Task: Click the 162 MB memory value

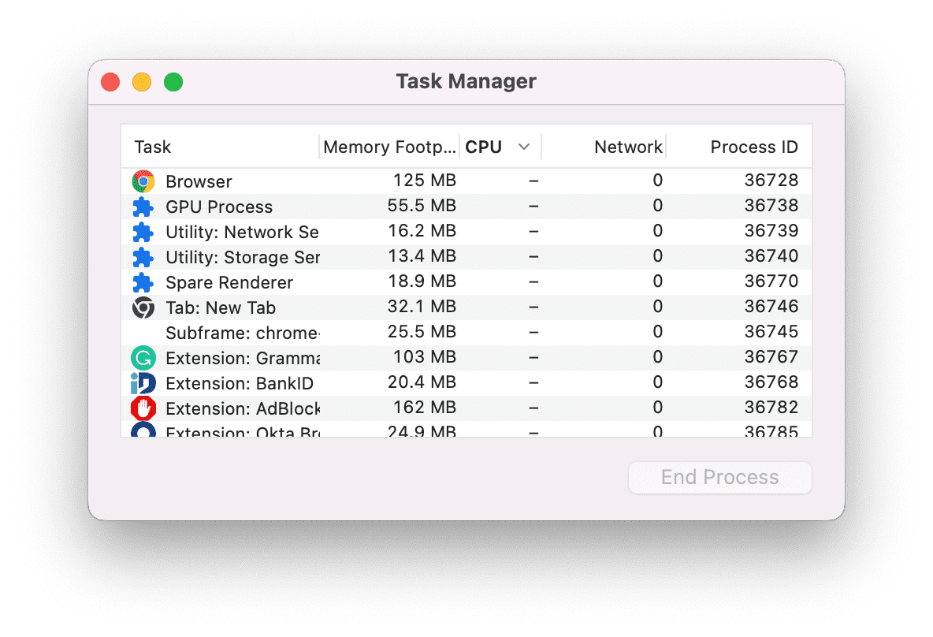Action: pos(424,408)
